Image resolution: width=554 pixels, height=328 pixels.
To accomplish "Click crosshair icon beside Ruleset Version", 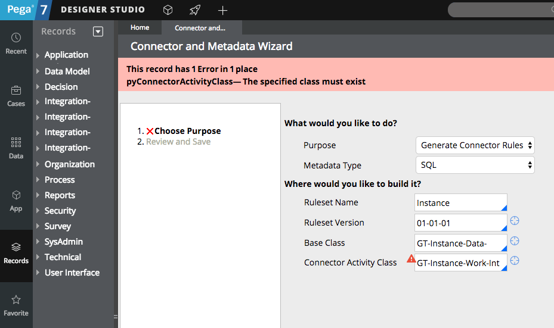I will tap(515, 221).
